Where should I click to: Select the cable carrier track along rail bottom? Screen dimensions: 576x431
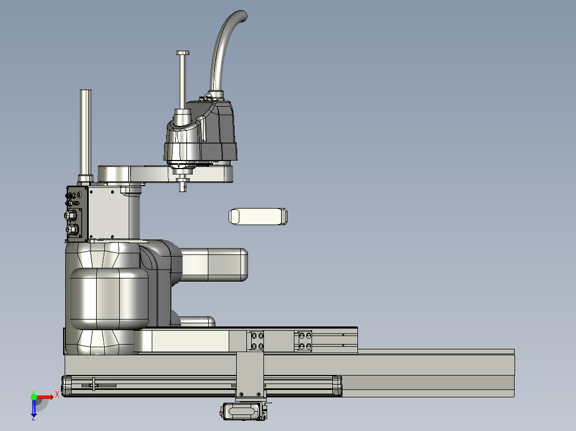point(201,386)
